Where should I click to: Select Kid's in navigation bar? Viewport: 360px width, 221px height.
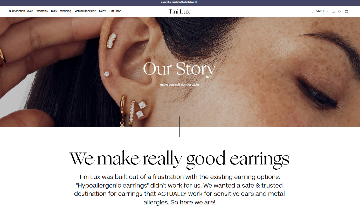[x=54, y=11]
